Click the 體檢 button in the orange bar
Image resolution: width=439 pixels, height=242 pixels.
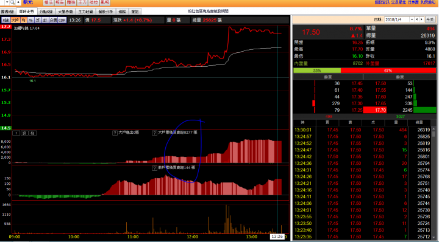coord(71,2)
